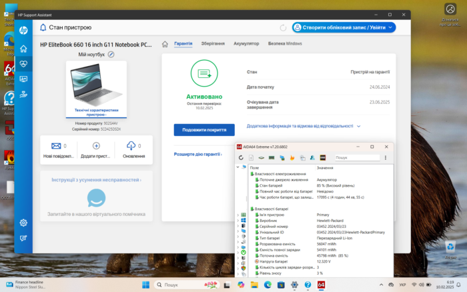Screen dimensions: 467x292
Task: Select the Рівень зносу row in AIDA64
Action: (321, 273)
